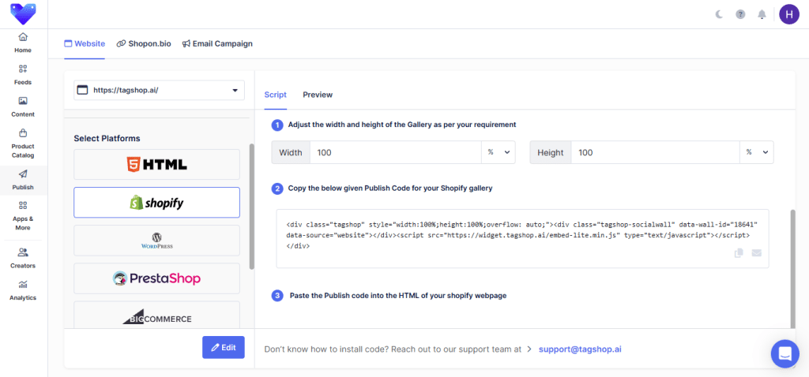Image resolution: width=809 pixels, height=377 pixels.
Task: Click the platform list scrollbar
Action: click(251, 205)
